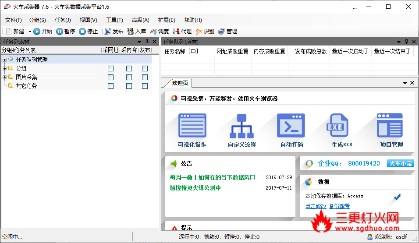Toggle 采网址 checkbox for 分组
The width and height of the screenshot is (419, 243).
pos(110,69)
